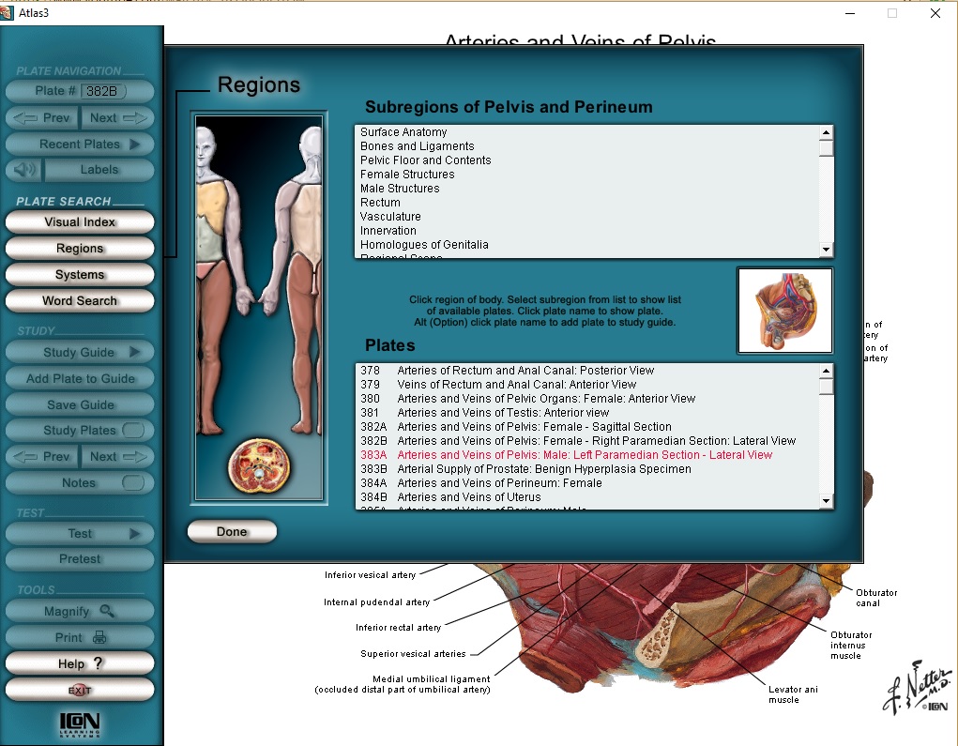This screenshot has height=746, width=958.
Task: Open Word Search
Action: click(80, 300)
